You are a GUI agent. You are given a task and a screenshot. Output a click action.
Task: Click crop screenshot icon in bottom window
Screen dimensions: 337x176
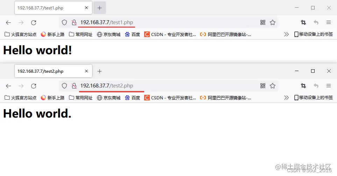pyautogui.click(x=303, y=86)
